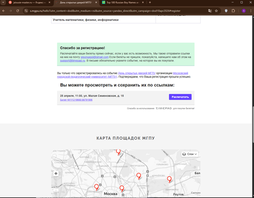Screen dimensions: 254x198
Task: Bookmark this page with the star icon
Action: point(216,11)
